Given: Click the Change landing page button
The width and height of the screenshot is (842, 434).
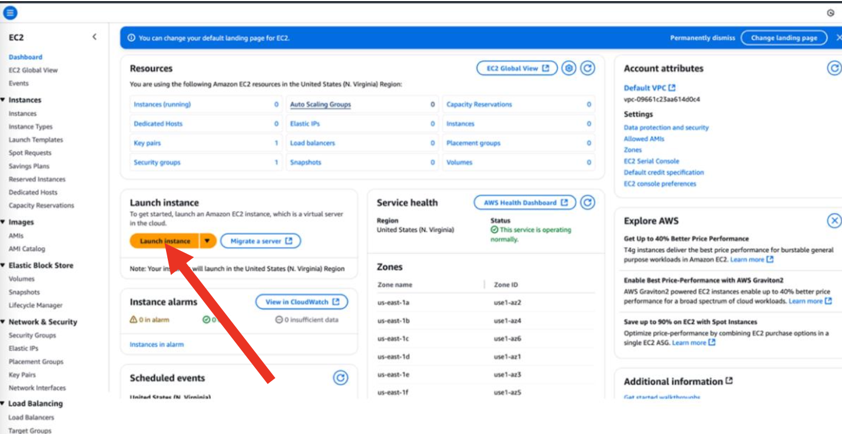Looking at the screenshot, I should (784, 38).
